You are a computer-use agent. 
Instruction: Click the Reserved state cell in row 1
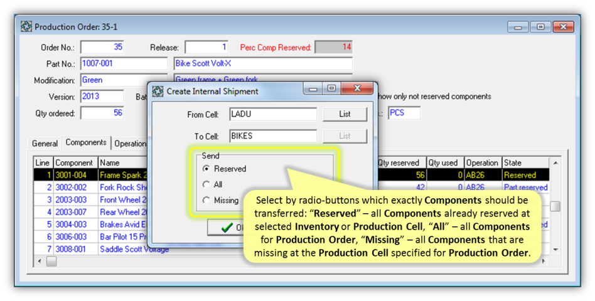coord(525,175)
